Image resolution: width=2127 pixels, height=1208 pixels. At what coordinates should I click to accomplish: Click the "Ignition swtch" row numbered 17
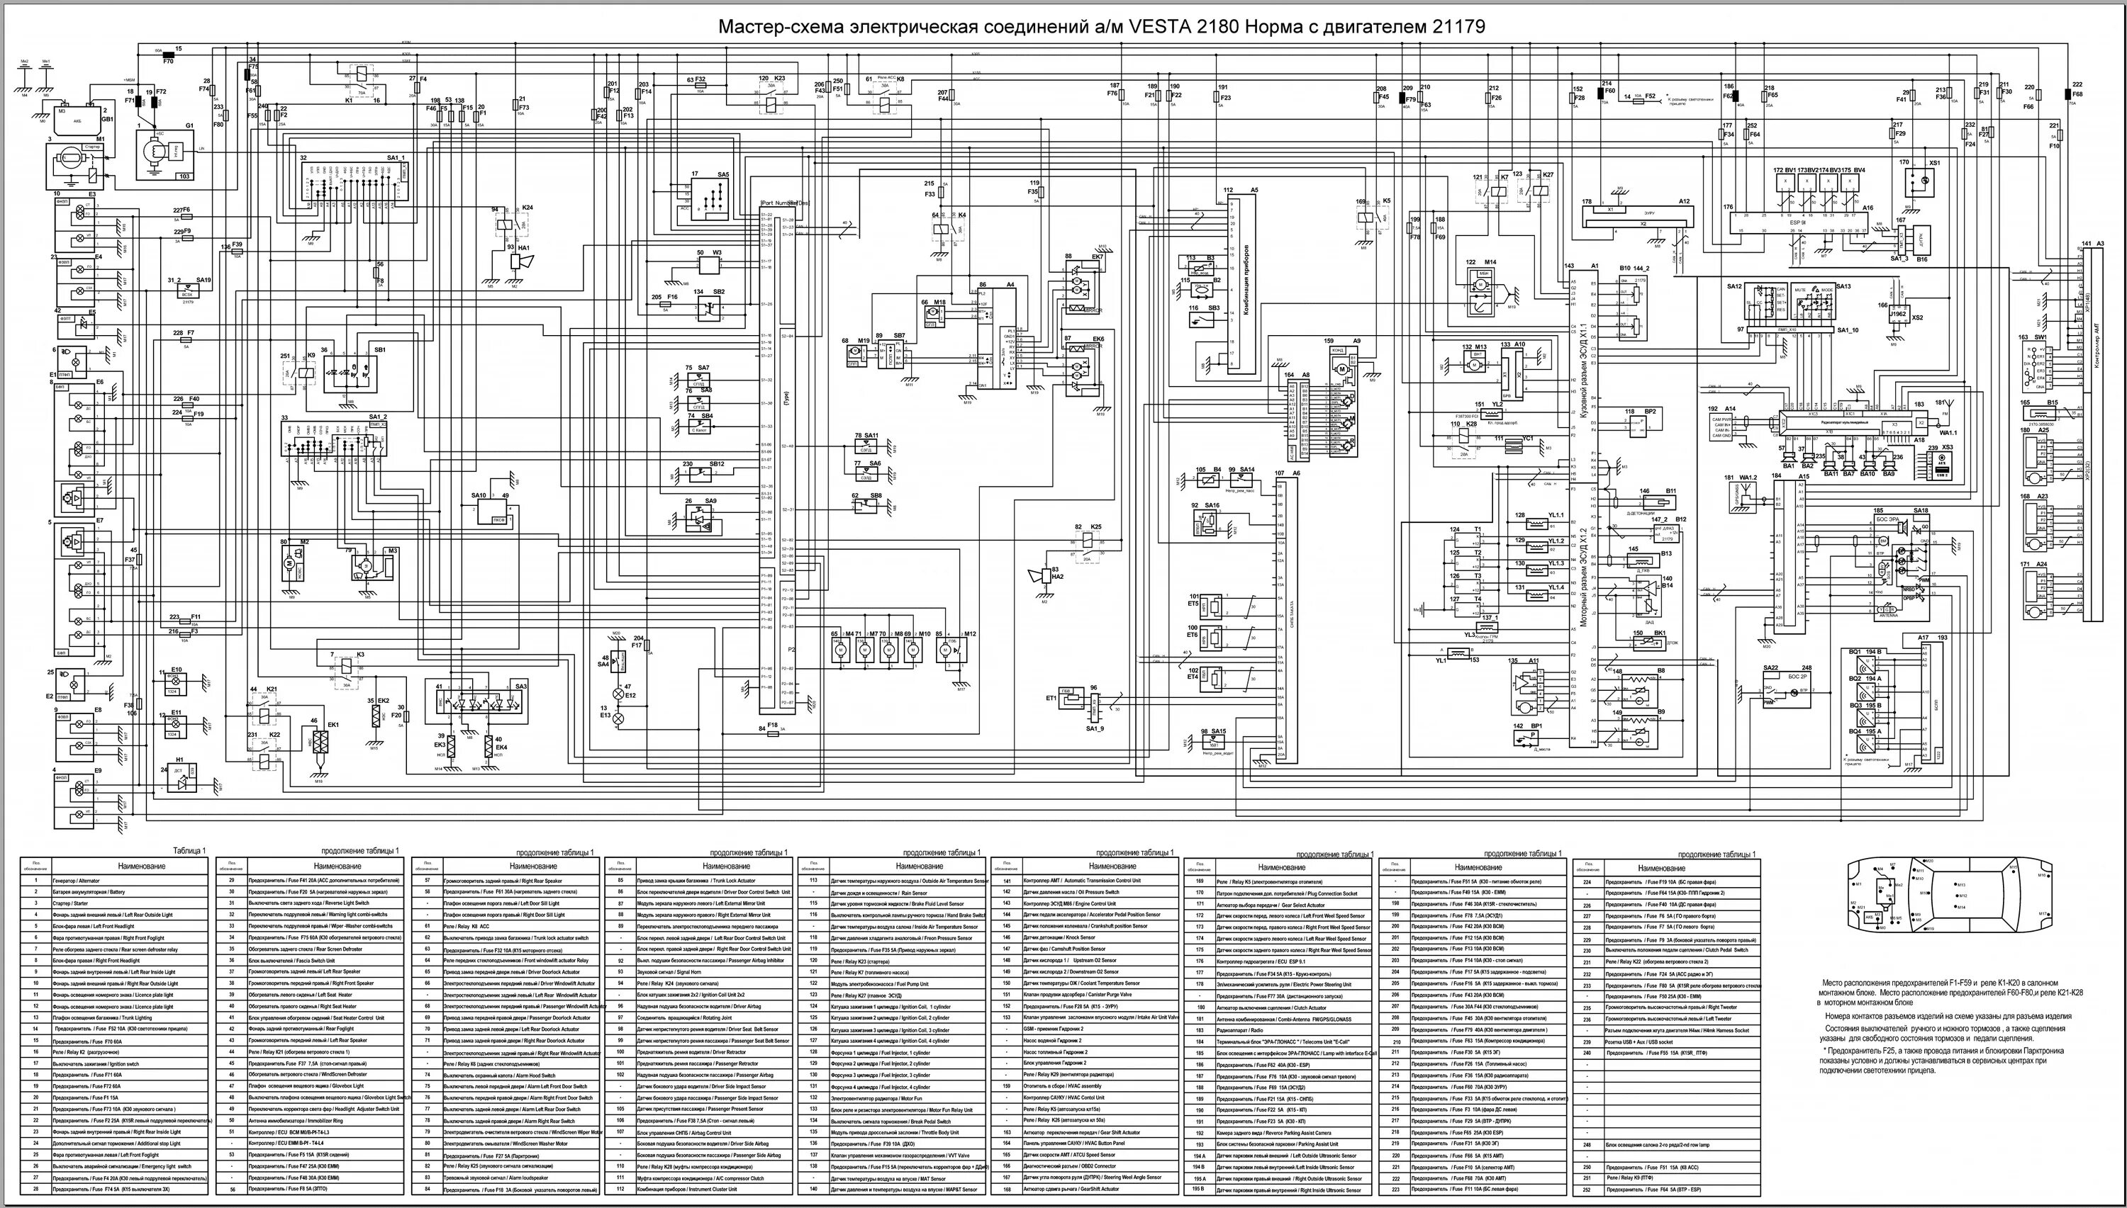[x=115, y=1063]
